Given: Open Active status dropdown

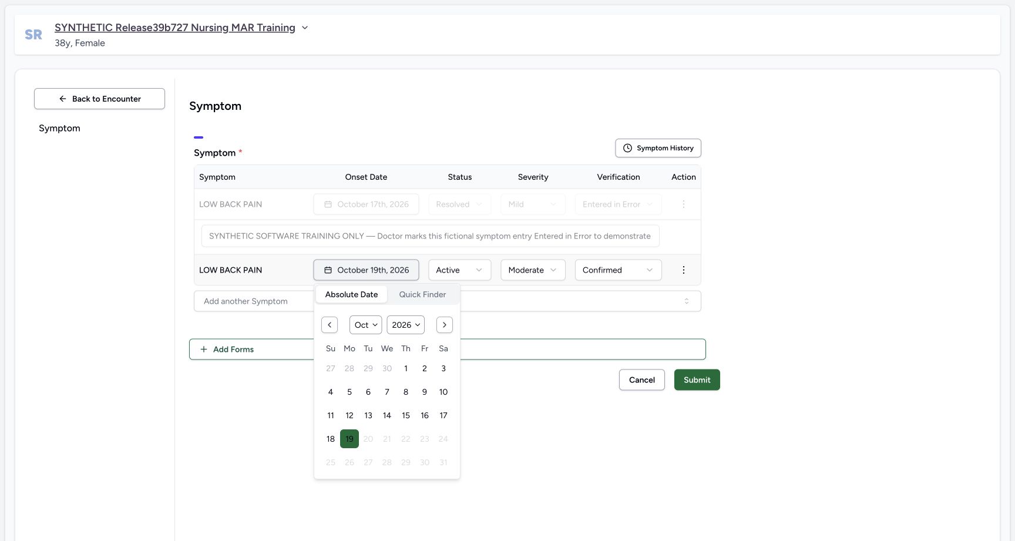Looking at the screenshot, I should (x=460, y=270).
